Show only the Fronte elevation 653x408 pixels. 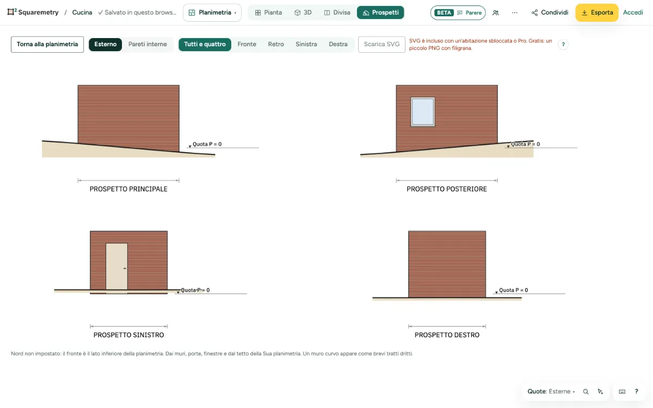[247, 45]
